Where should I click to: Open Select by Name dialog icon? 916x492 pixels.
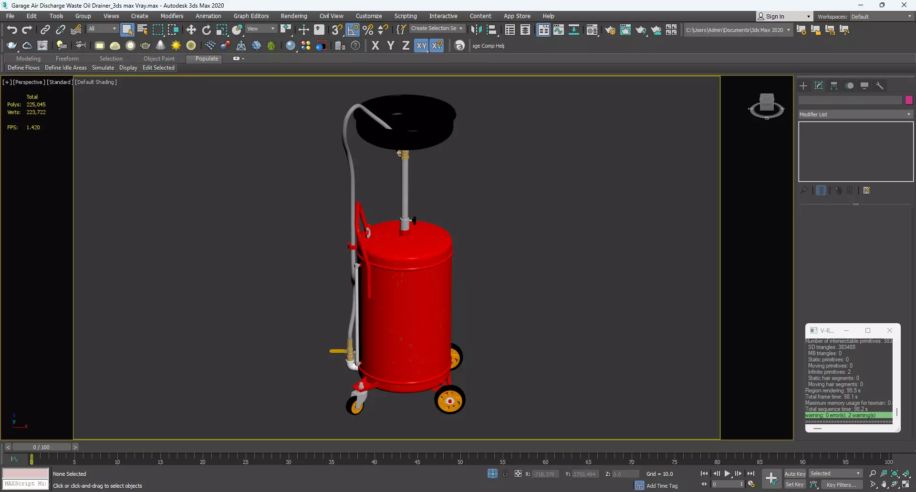[142, 30]
